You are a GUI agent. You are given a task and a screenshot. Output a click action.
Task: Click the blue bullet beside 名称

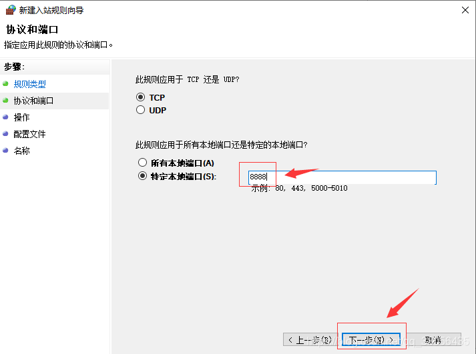[5, 150]
